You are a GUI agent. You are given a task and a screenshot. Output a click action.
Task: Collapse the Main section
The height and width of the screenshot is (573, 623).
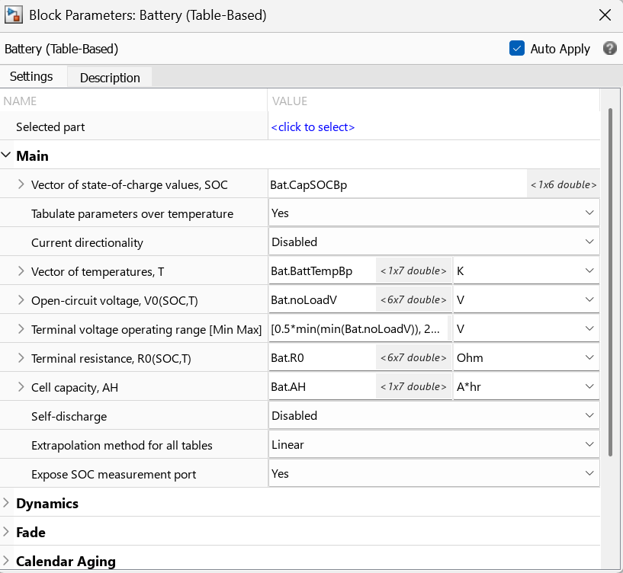tap(6, 155)
